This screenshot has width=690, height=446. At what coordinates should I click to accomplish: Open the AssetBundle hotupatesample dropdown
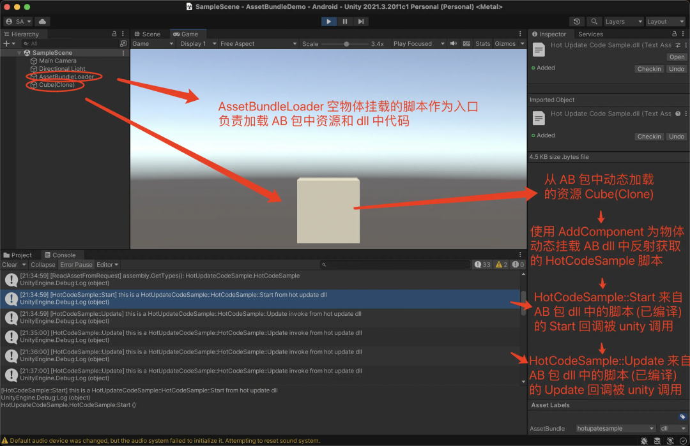point(616,428)
